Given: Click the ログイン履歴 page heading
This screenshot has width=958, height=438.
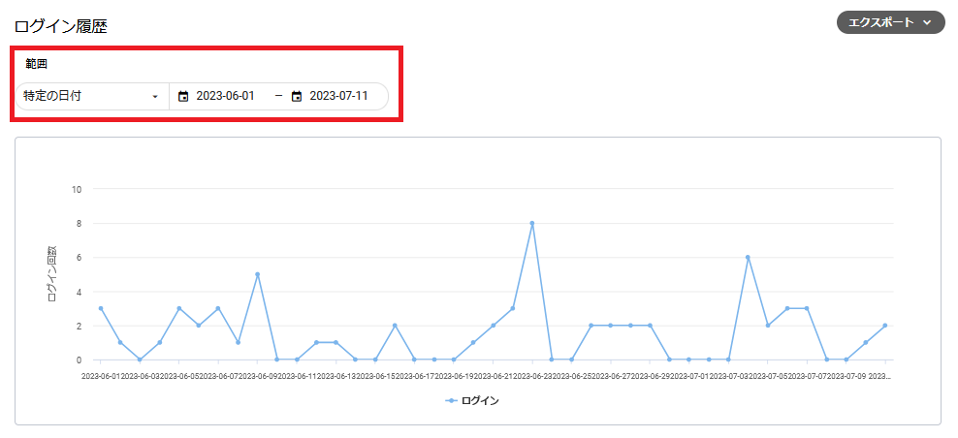Looking at the screenshot, I should pos(60,26).
